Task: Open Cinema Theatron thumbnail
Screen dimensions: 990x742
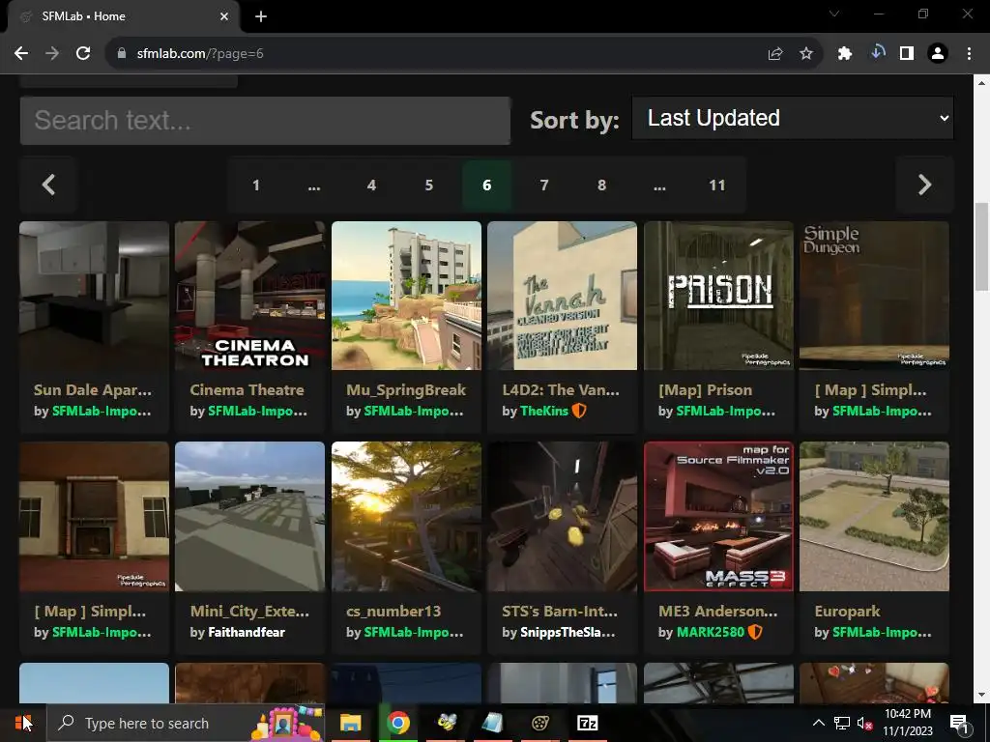Action: (250, 296)
